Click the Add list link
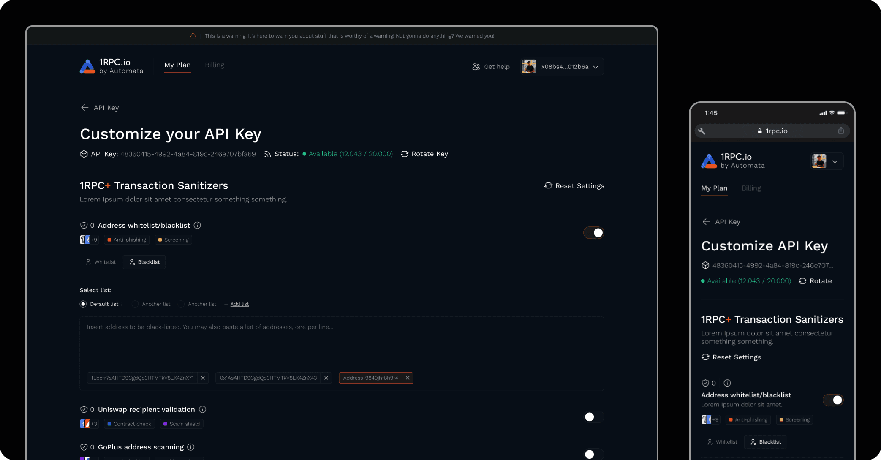 click(x=239, y=304)
